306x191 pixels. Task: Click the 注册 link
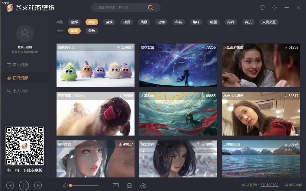29,47
